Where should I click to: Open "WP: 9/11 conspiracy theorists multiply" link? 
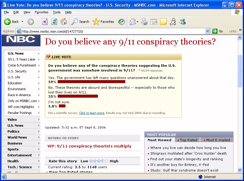coord(89,146)
